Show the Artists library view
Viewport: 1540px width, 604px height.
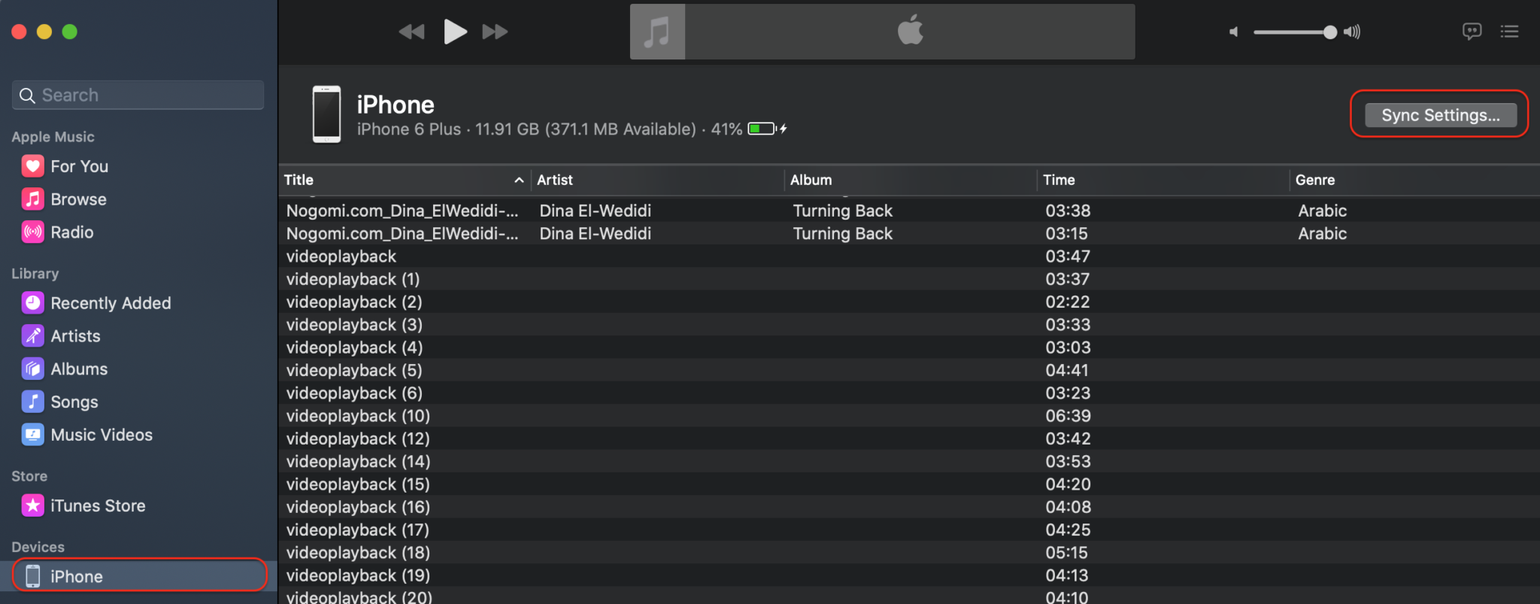click(x=75, y=336)
